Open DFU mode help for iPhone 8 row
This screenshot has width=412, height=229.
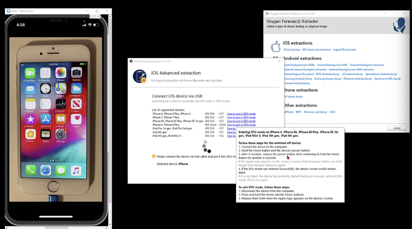click(241, 114)
